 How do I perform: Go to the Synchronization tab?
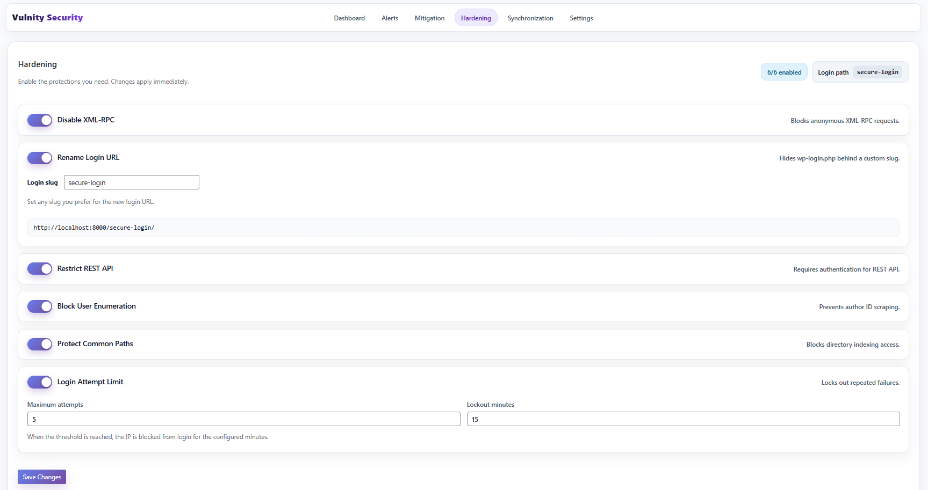530,18
